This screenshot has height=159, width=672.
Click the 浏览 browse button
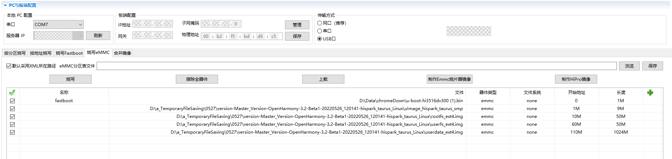click(x=629, y=66)
